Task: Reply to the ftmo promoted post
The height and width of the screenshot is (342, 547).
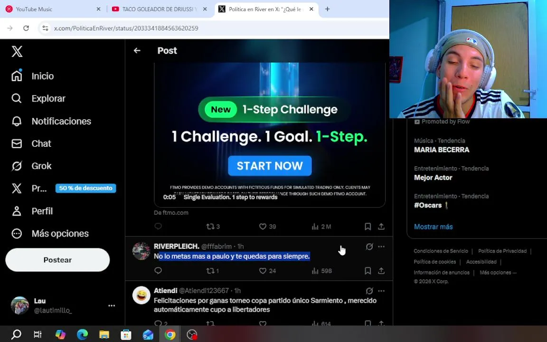Action: (x=158, y=227)
